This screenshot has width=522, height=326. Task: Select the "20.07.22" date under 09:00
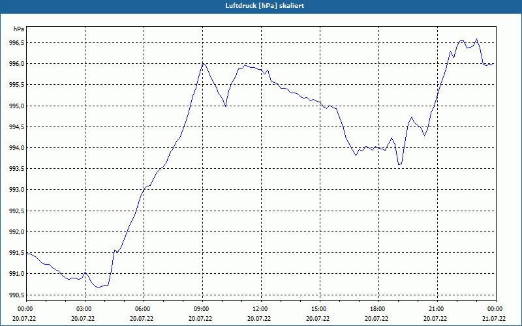[x=200, y=319]
